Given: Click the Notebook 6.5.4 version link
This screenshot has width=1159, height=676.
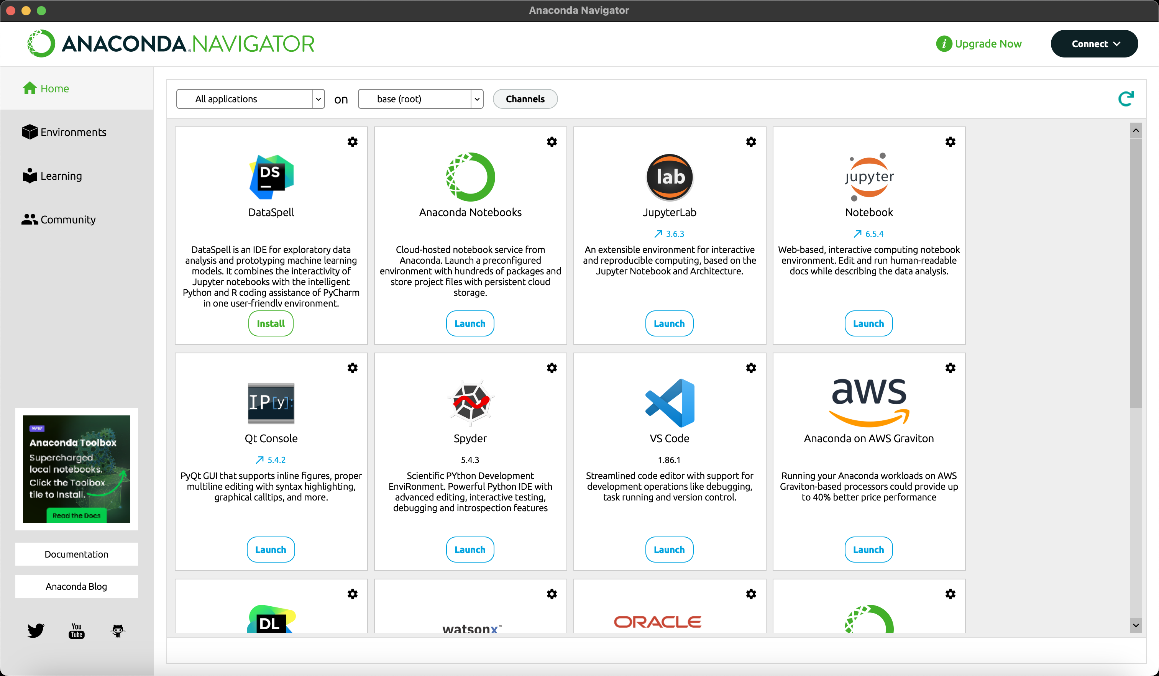Looking at the screenshot, I should click(x=868, y=234).
